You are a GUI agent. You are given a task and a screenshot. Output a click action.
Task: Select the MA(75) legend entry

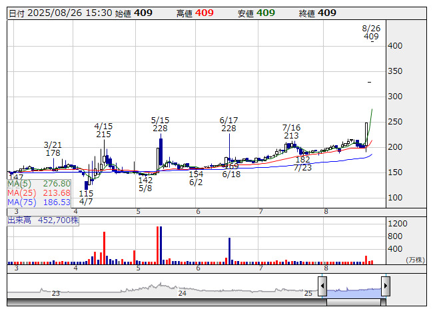[x=39, y=202]
